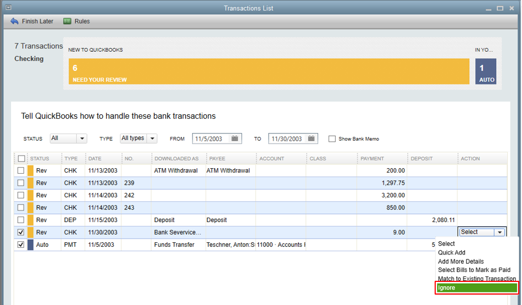The height and width of the screenshot is (305, 522).
Task: Click deposit amount '2,080.11'
Action: coord(443,220)
